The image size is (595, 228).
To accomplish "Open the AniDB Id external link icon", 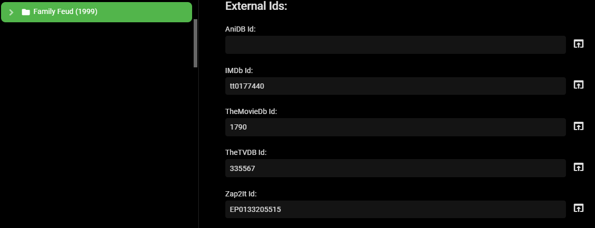I will click(x=578, y=44).
